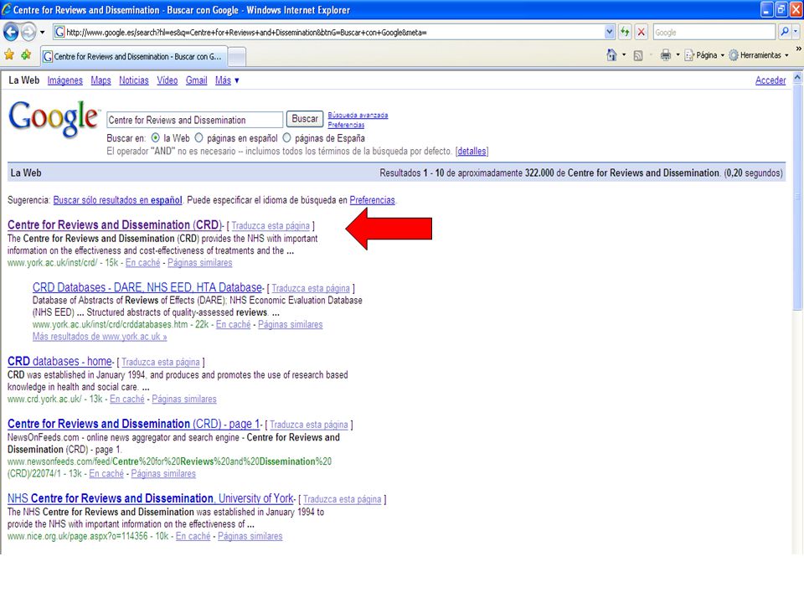Select the 'la Web' radio button
Image resolution: width=804 pixels, height=603 pixels.
(x=156, y=138)
